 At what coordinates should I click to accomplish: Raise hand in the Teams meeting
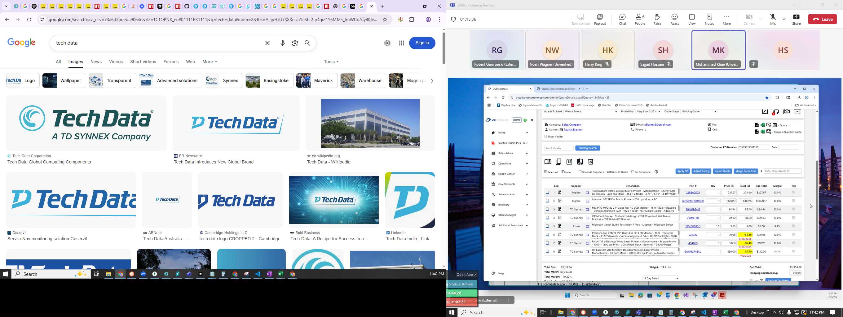click(x=657, y=19)
